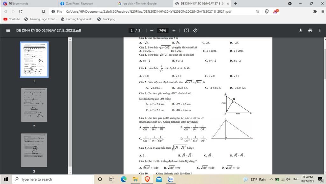Open the notification center icon
Viewport: 326px width, 184px height.
click(x=320, y=179)
